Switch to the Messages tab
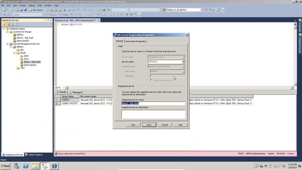 [x=75, y=93]
